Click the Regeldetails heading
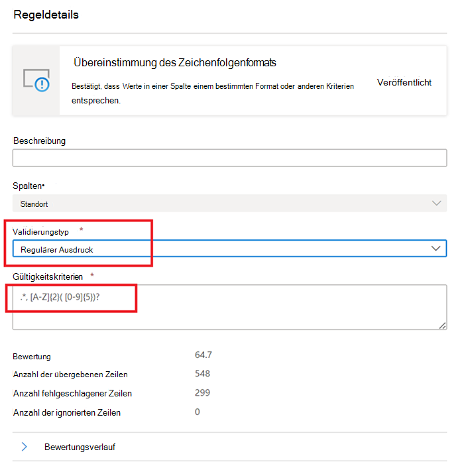Screen dimensions: 464x470 click(x=46, y=15)
